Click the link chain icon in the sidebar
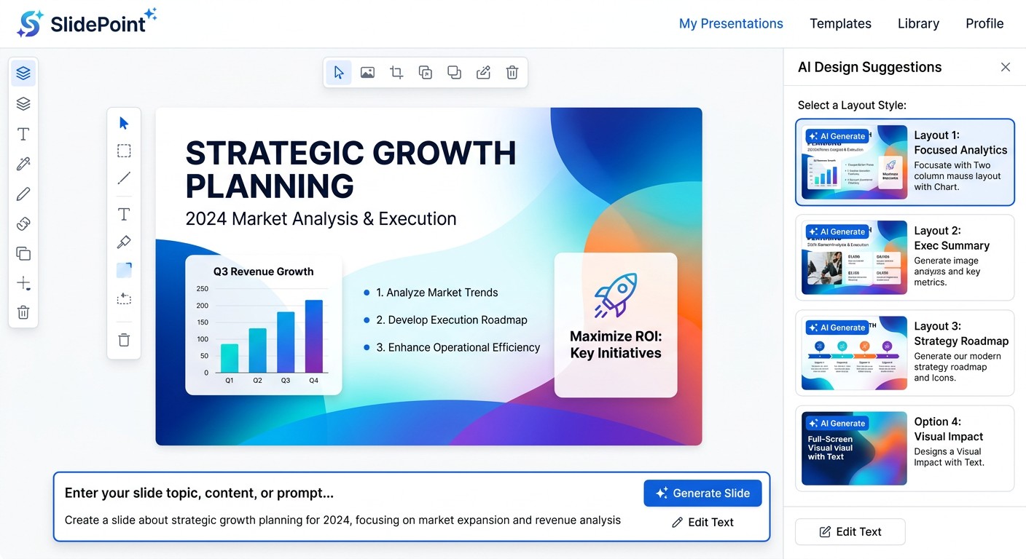1026x559 pixels. [23, 223]
